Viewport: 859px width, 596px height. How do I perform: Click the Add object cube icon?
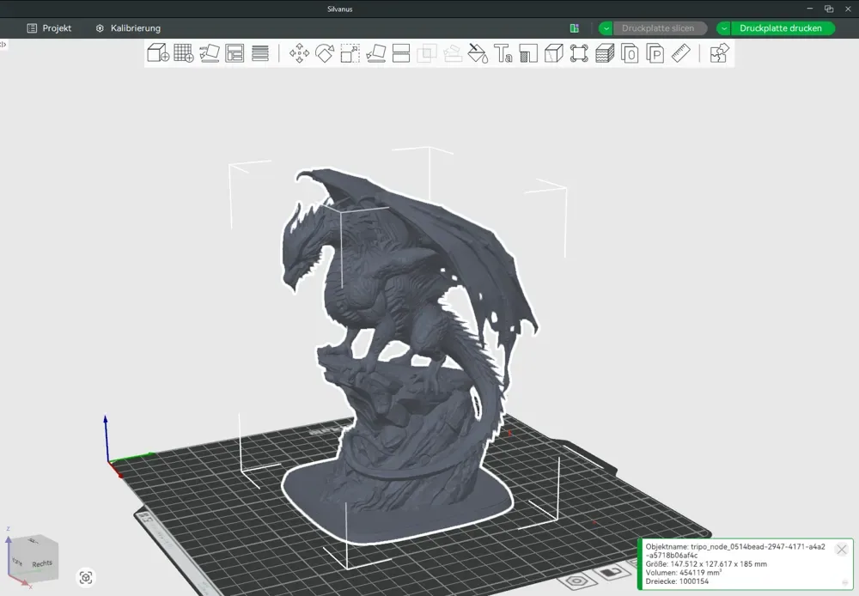tap(158, 53)
